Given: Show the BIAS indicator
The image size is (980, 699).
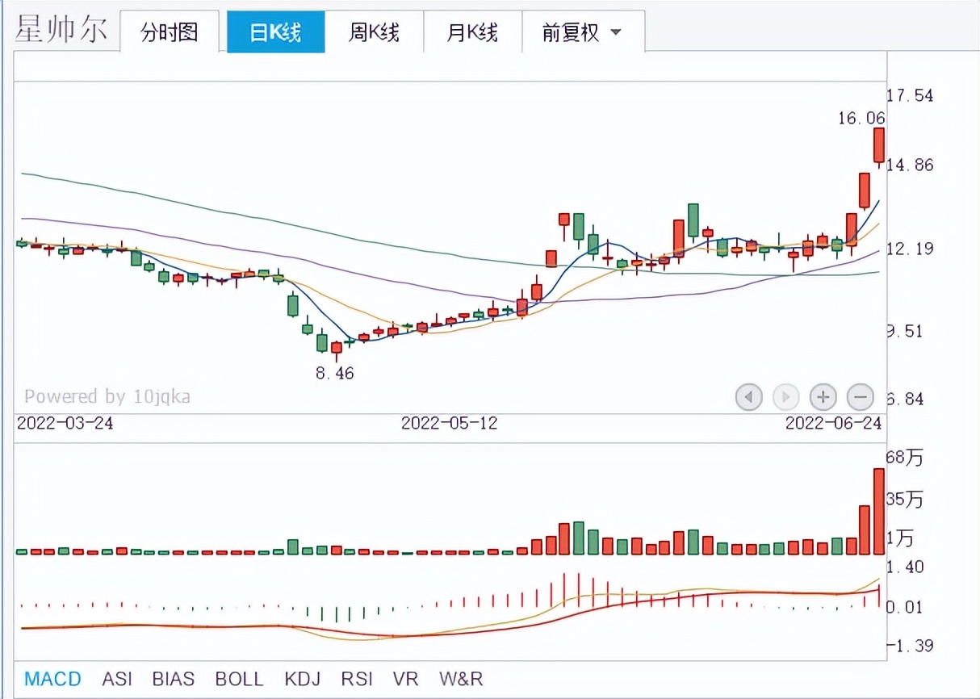Looking at the screenshot, I should coord(174,679).
